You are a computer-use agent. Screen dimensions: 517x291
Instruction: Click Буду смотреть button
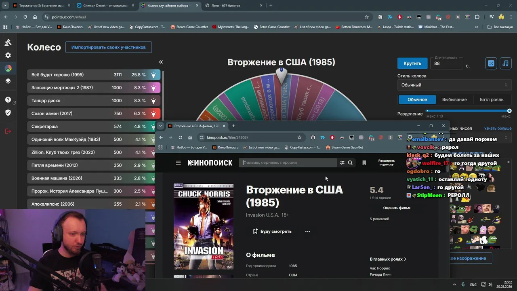(272, 232)
